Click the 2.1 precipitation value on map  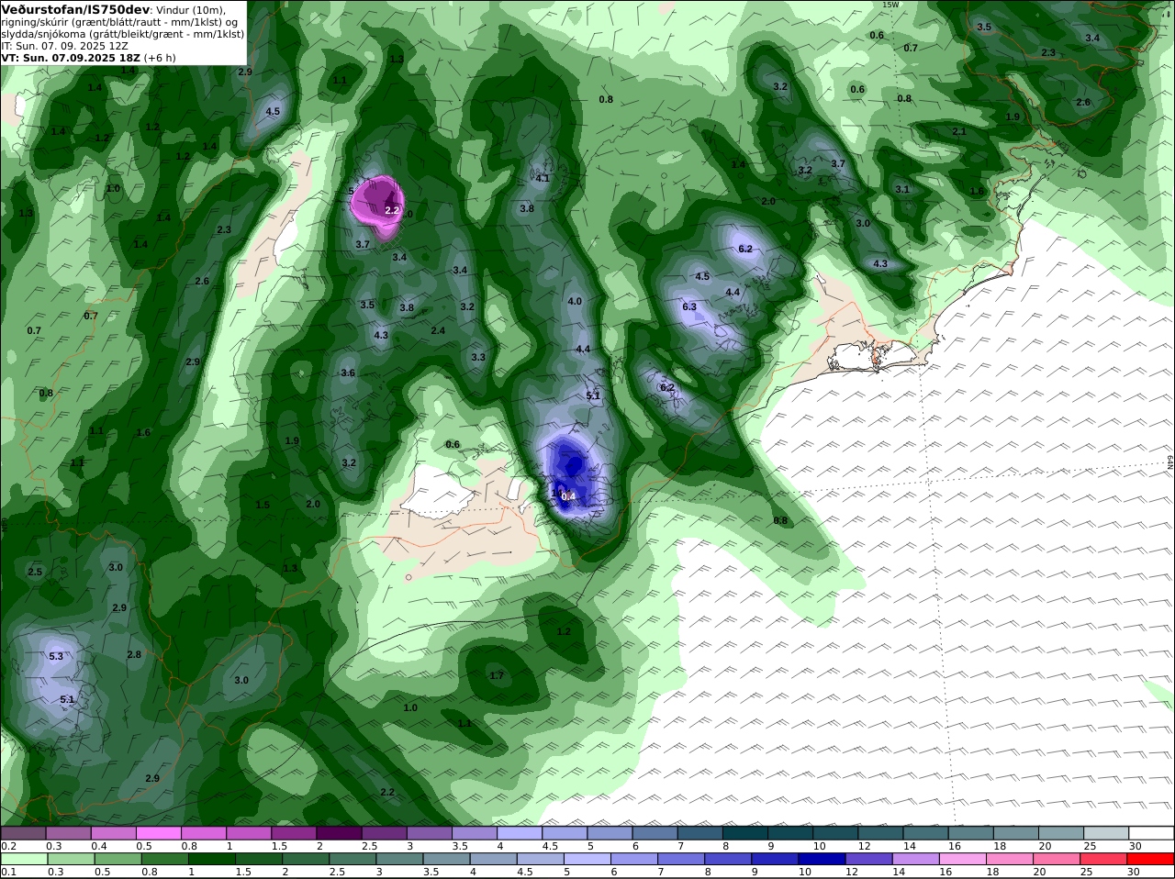tap(959, 131)
